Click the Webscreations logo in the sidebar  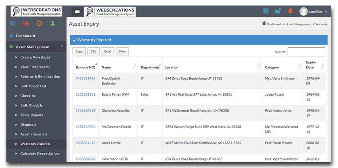pyautogui.click(x=36, y=11)
